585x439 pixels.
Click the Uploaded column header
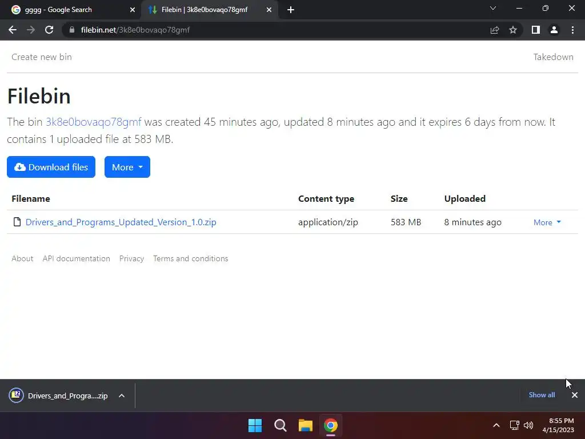[465, 198]
